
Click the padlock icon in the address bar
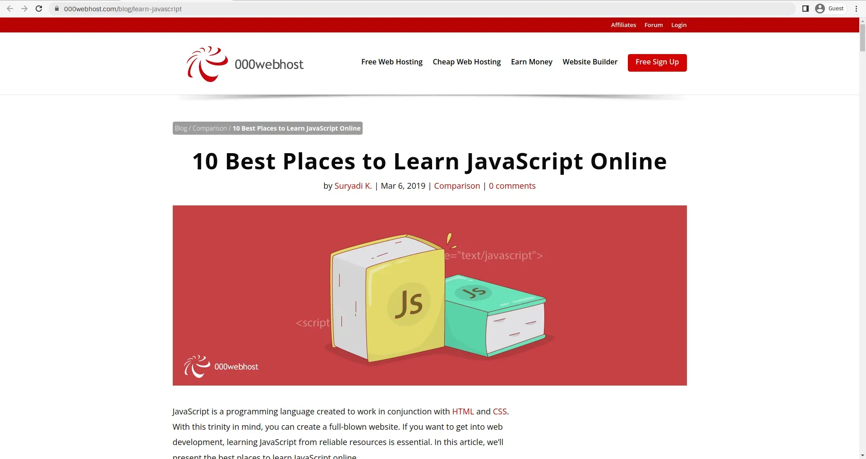57,9
